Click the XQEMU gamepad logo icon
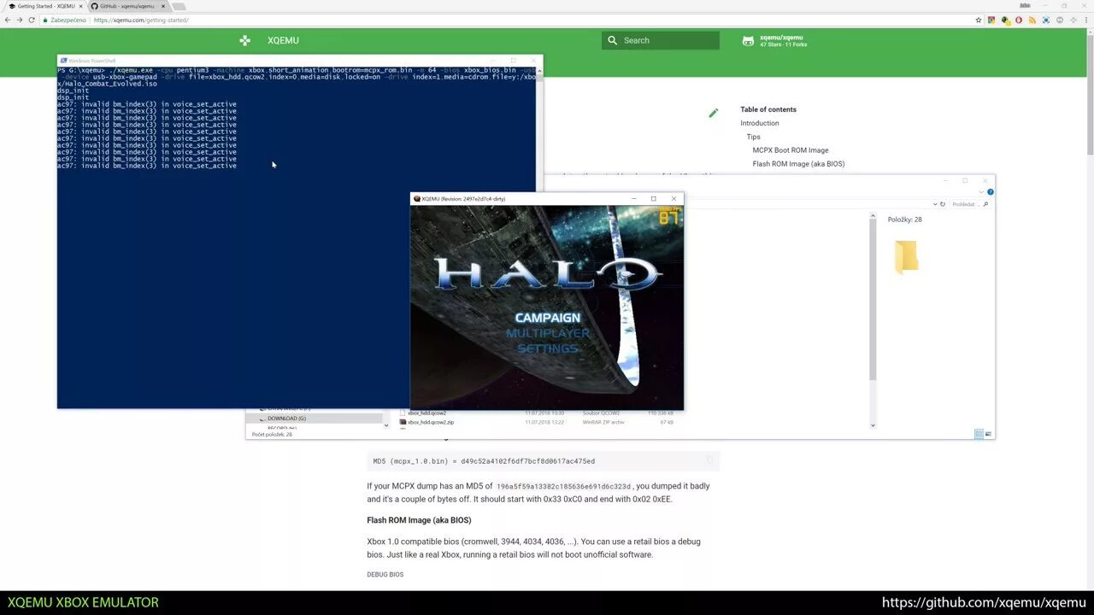The width and height of the screenshot is (1094, 615). point(244,40)
